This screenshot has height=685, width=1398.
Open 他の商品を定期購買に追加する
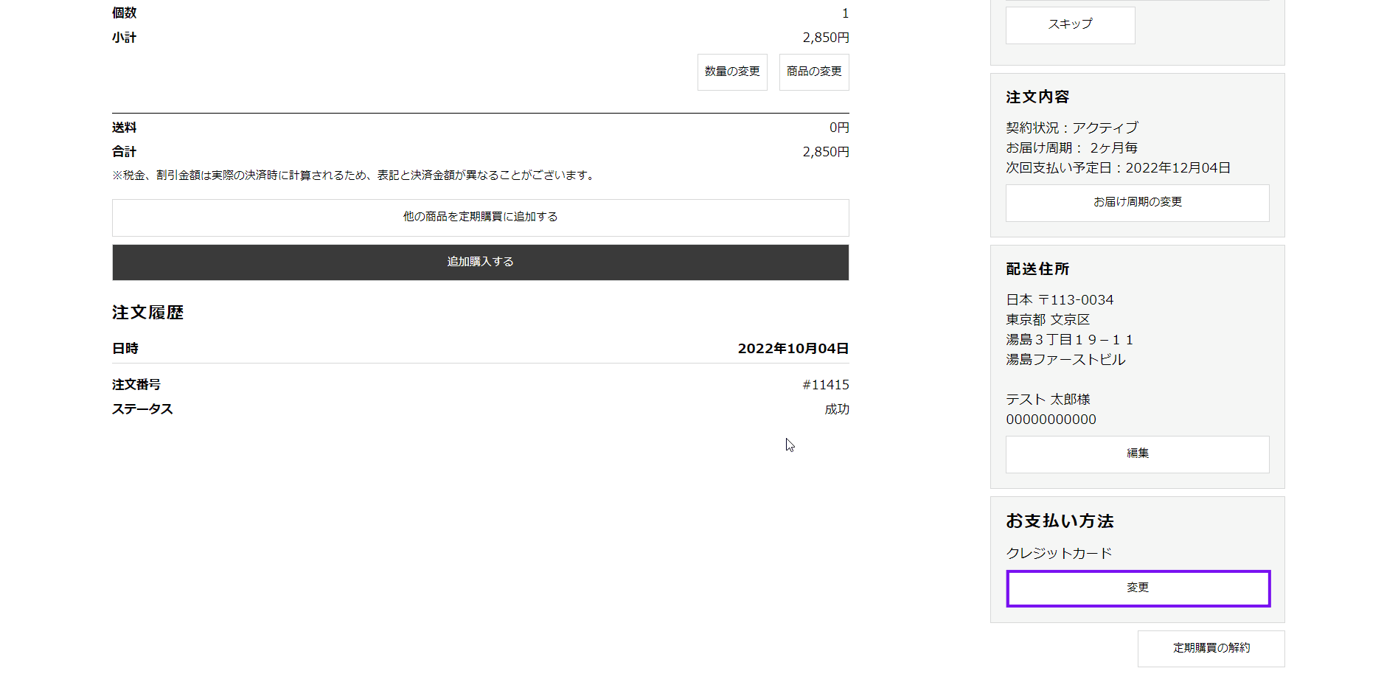coord(481,218)
